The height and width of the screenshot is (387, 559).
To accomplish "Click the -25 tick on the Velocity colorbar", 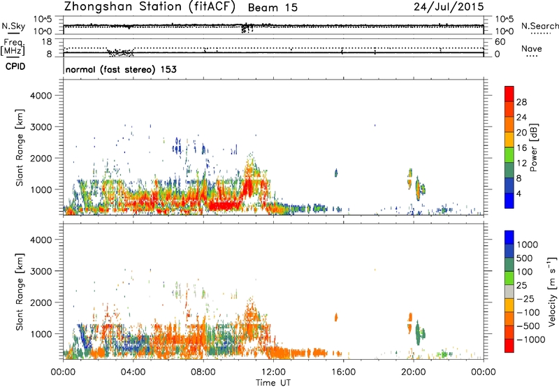I will click(525, 298).
